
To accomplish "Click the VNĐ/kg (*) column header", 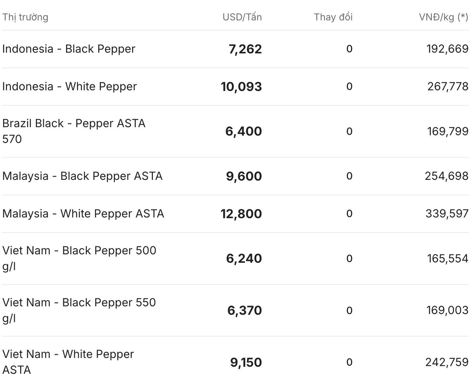I will point(443,17).
